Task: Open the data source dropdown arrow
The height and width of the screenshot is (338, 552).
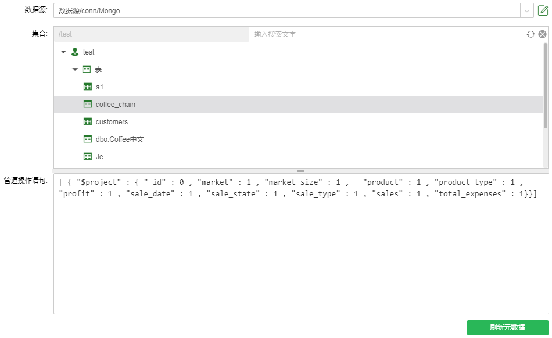Action: click(x=526, y=11)
